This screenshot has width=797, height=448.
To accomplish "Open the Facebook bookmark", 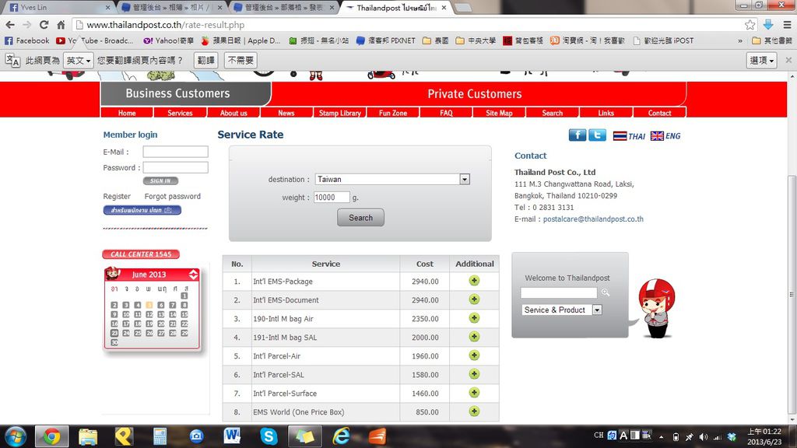I will point(27,40).
